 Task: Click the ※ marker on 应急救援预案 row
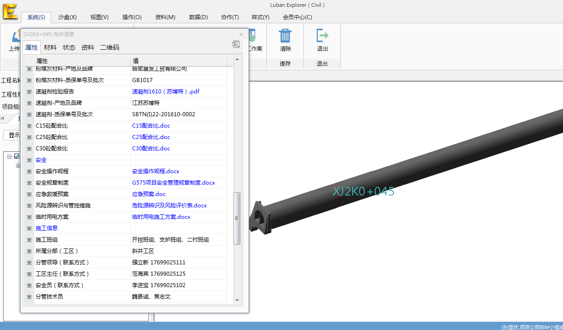[x=29, y=194]
